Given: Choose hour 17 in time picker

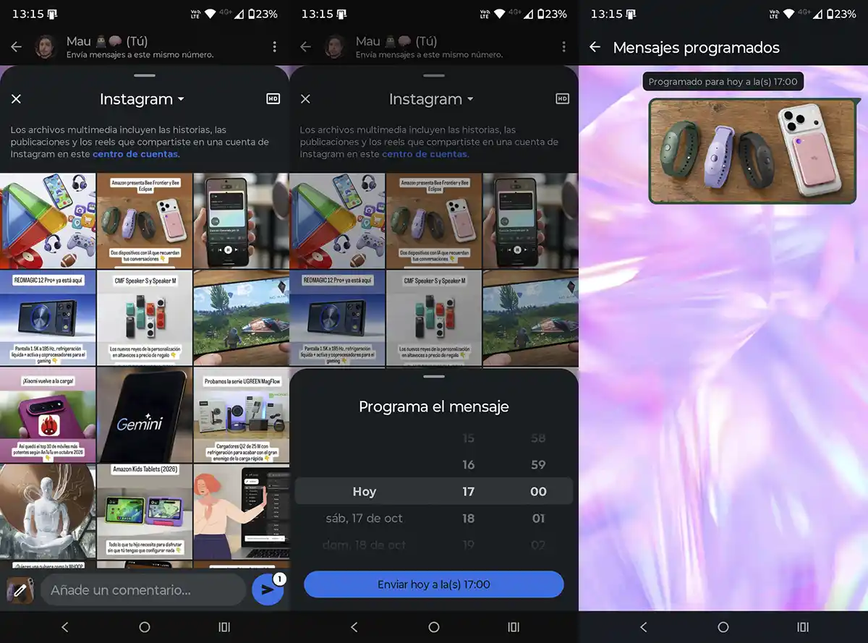Looking at the screenshot, I should pos(468,491).
